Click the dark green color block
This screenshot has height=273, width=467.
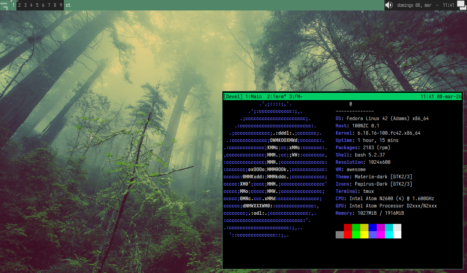(356, 227)
